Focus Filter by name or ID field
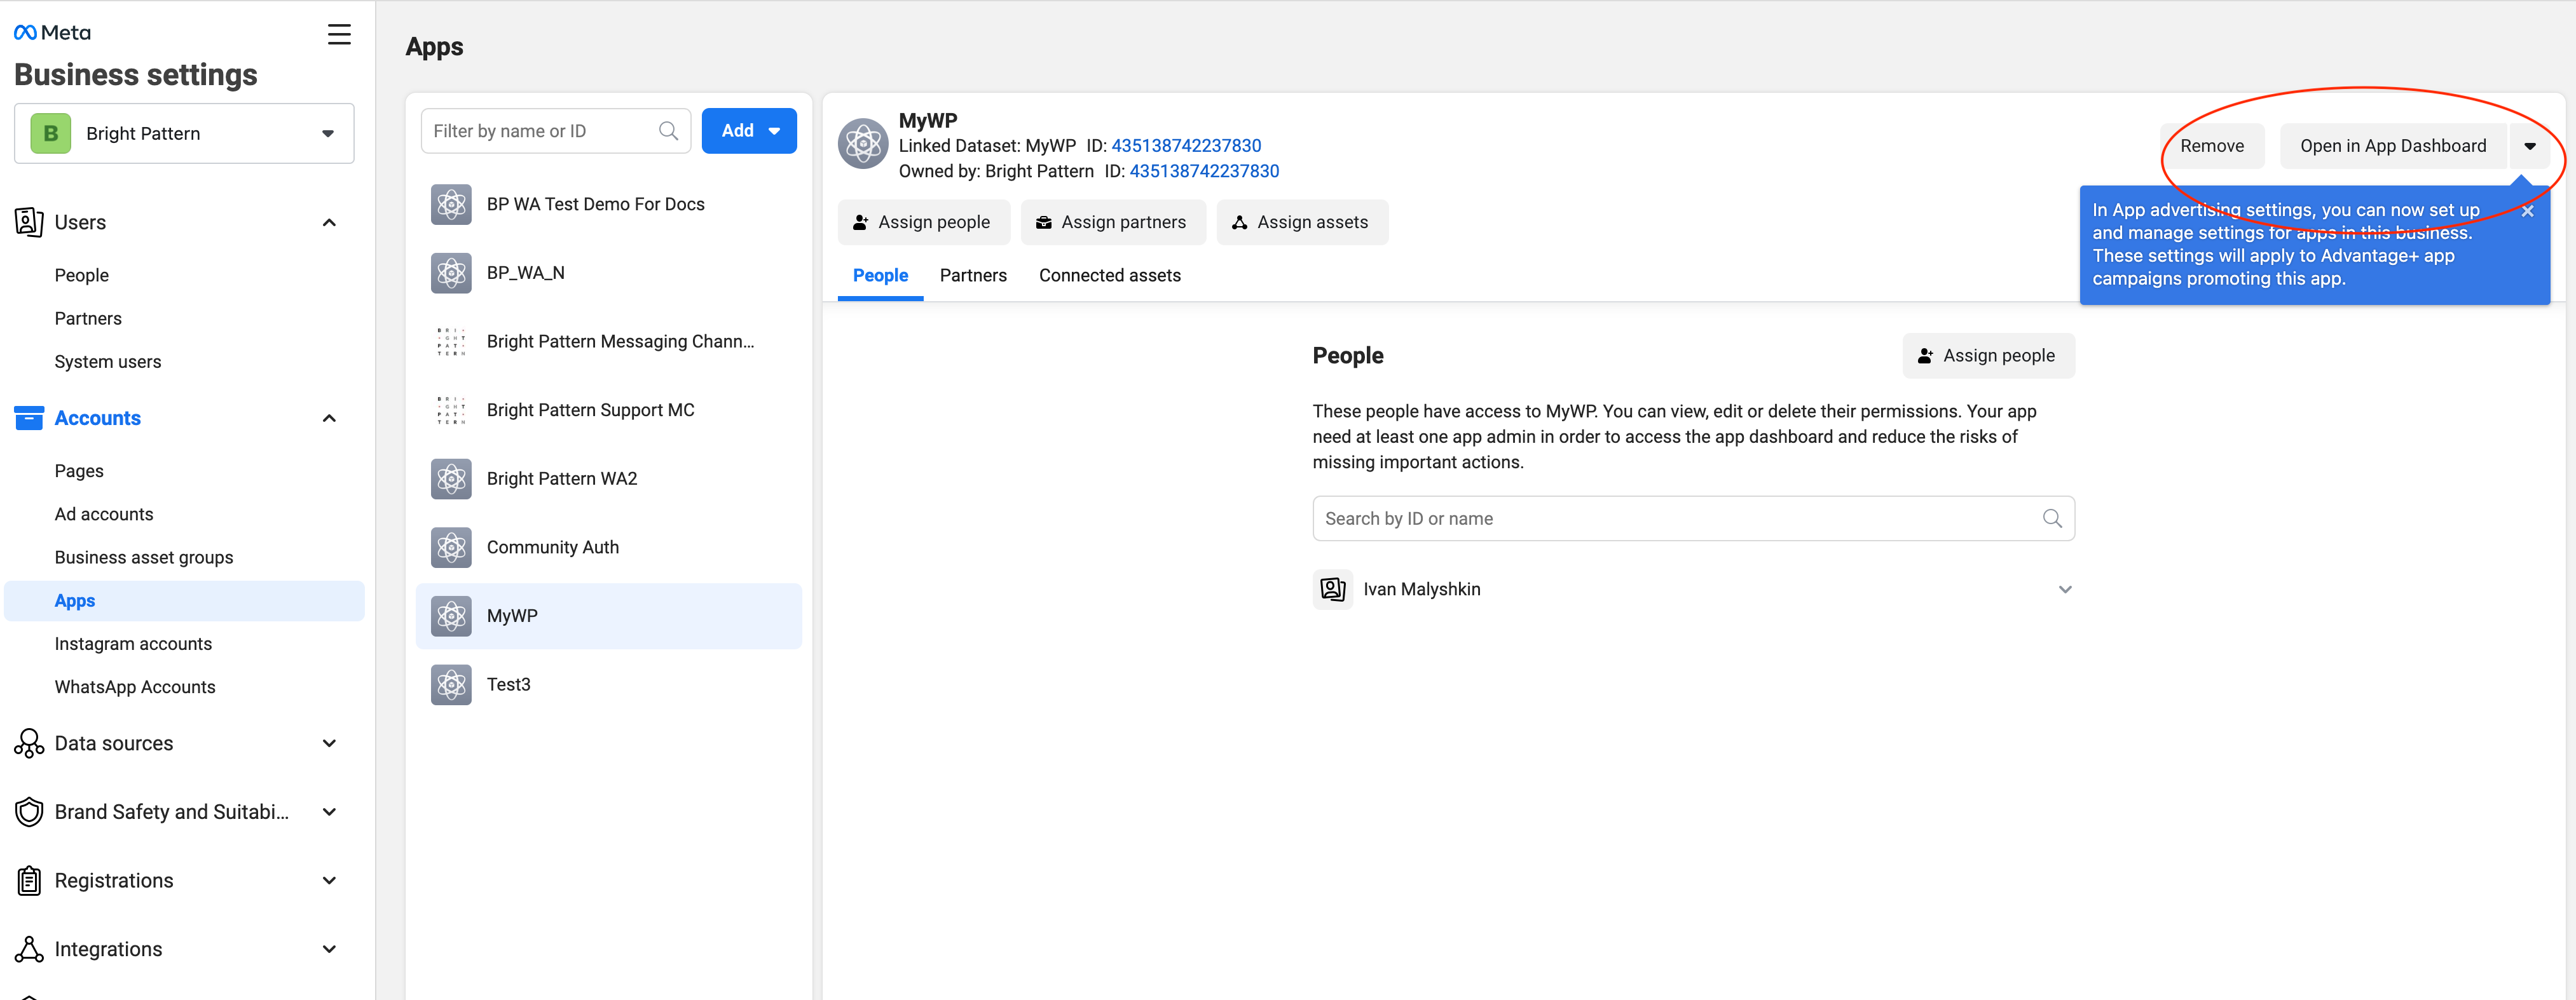 tap(555, 131)
